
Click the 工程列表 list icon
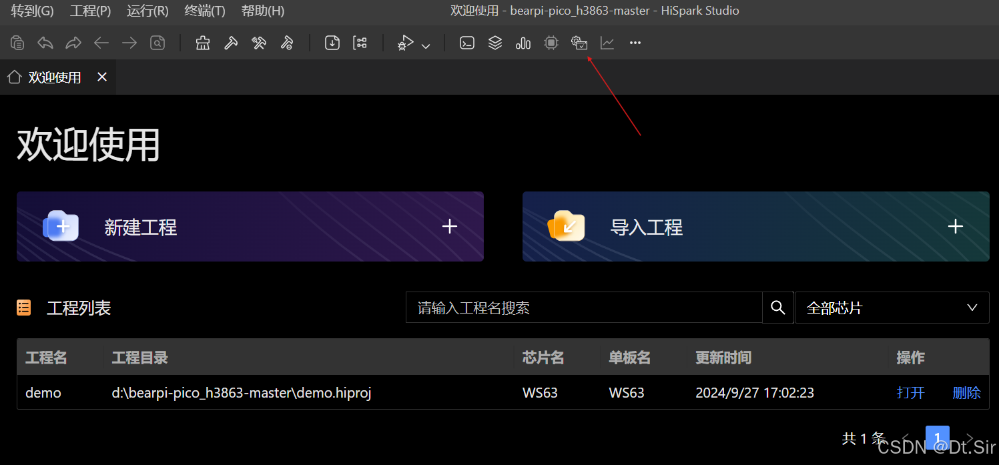click(x=24, y=308)
